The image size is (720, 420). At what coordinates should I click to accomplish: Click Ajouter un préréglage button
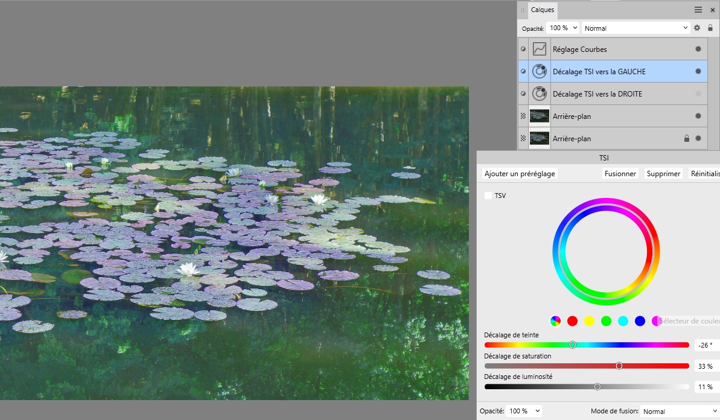tap(520, 174)
